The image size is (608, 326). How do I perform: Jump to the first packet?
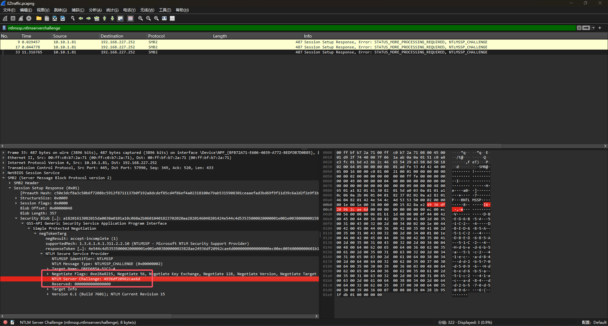[x=104, y=19]
